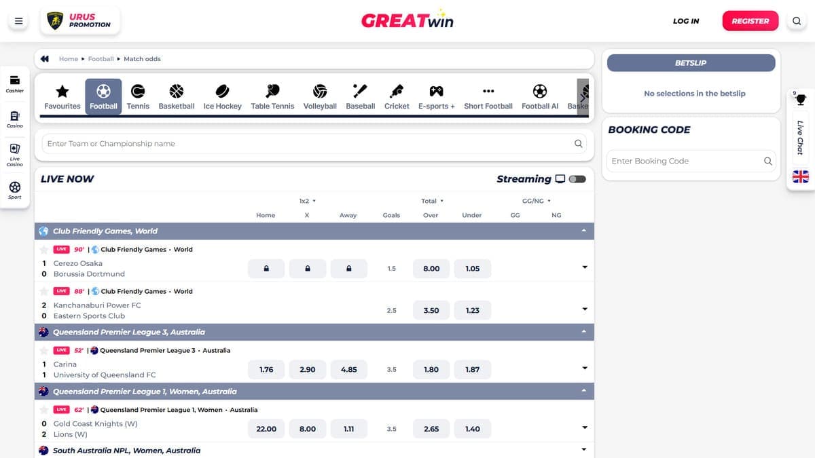Open Casino in the sidebar

coord(15,119)
